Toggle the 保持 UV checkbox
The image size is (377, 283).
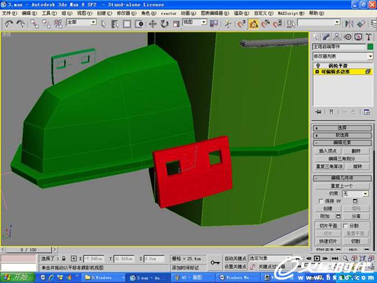[x=321, y=201]
